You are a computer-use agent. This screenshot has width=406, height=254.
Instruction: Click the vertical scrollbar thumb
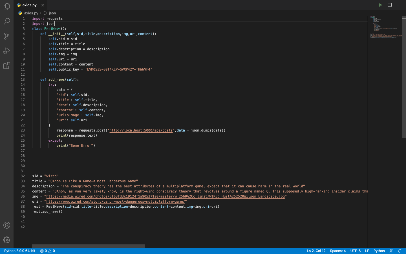(404, 77)
